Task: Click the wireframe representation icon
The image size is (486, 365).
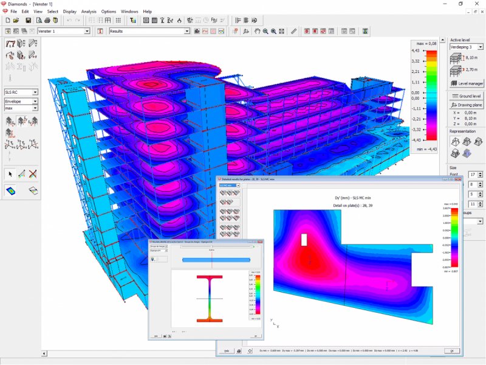Action: point(455,142)
